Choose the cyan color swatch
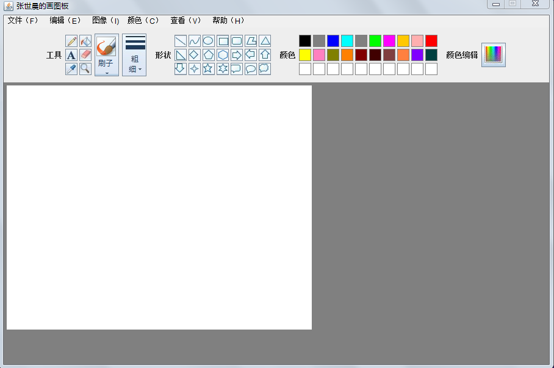Viewport: 554px width, 368px height. (347, 41)
